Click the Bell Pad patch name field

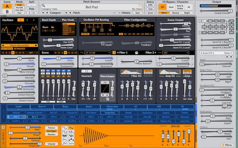click(92, 7)
